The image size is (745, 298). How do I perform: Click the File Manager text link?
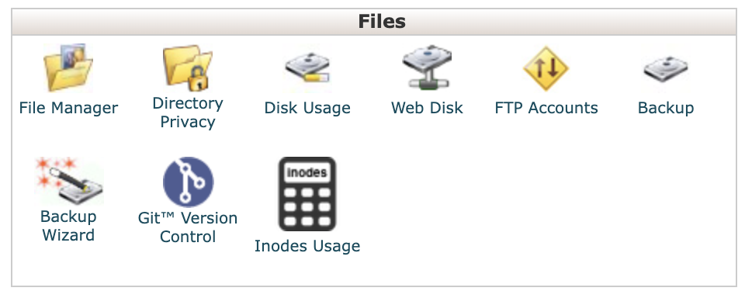coord(68,108)
